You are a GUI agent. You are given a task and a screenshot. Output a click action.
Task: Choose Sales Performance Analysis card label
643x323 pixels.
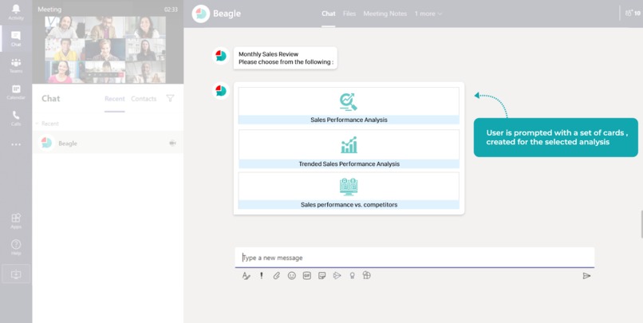tap(349, 120)
